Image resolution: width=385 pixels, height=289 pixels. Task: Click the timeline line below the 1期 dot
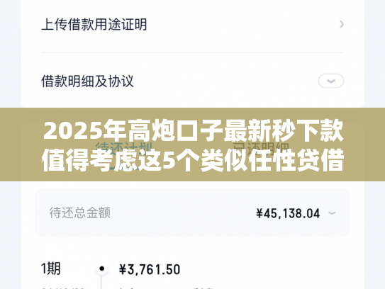tap(101, 282)
